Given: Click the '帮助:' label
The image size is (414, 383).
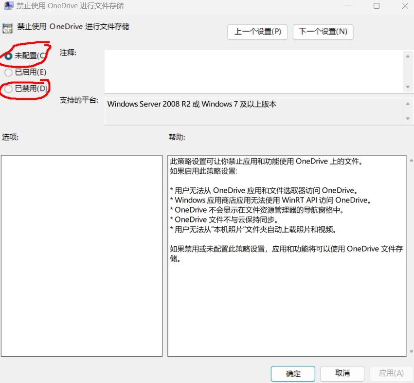Looking at the screenshot, I should (177, 137).
